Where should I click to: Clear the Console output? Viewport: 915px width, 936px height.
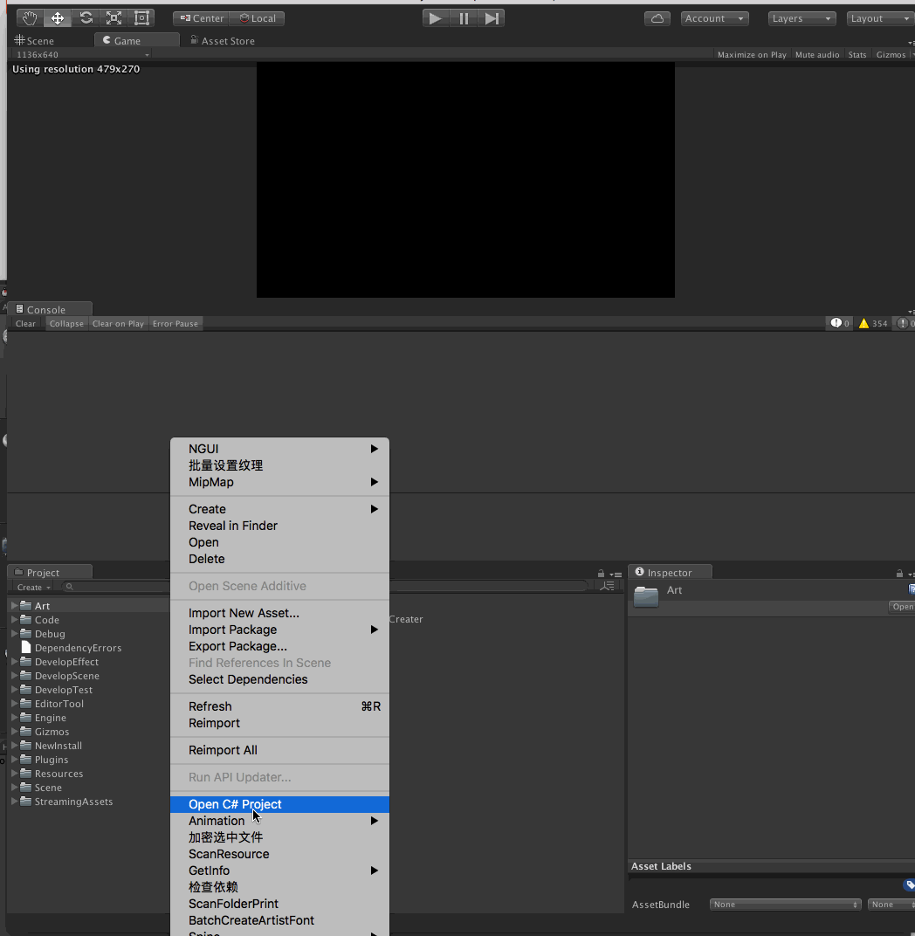24,323
